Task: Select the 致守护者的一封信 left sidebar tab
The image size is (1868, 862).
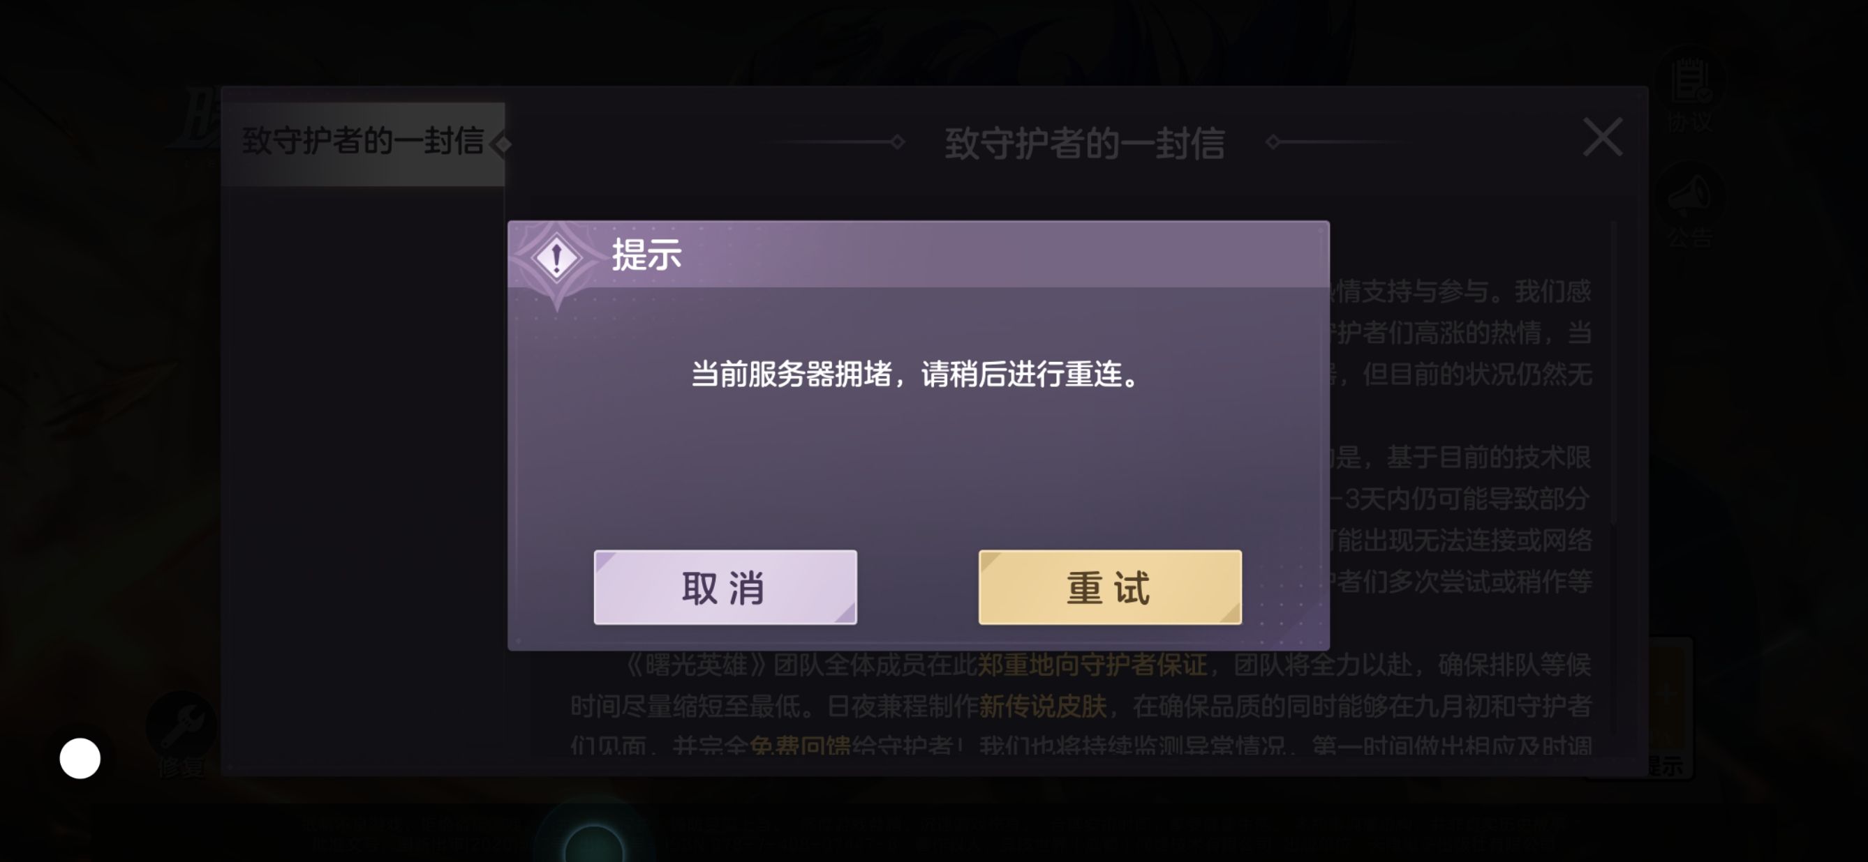Action: [362, 143]
